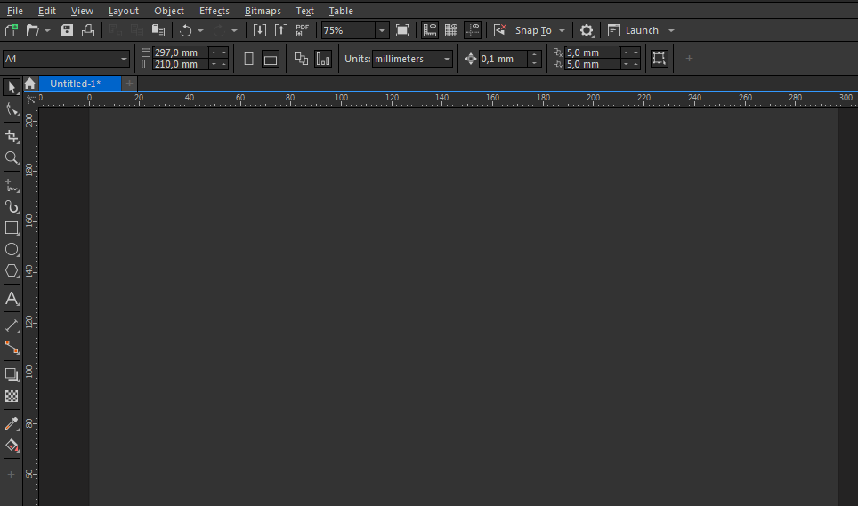The width and height of the screenshot is (858, 506).
Task: Select the Zoom tool in toolbox
Action: click(12, 158)
